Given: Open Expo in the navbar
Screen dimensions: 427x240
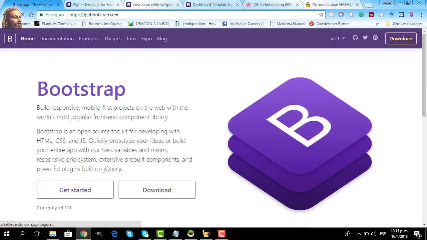Looking at the screenshot, I should click(x=146, y=39).
